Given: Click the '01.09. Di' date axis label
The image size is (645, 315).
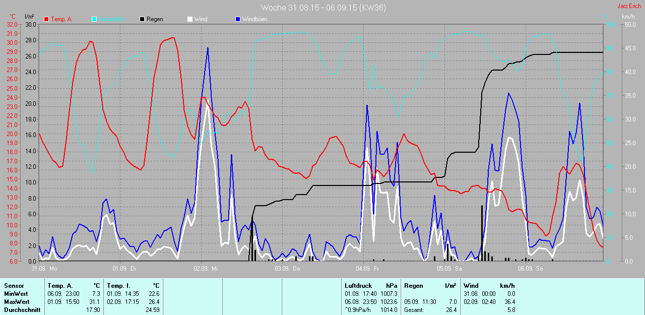Looking at the screenshot, I should (124, 269).
